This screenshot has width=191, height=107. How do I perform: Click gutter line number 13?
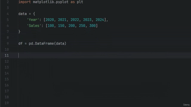point(7,67)
